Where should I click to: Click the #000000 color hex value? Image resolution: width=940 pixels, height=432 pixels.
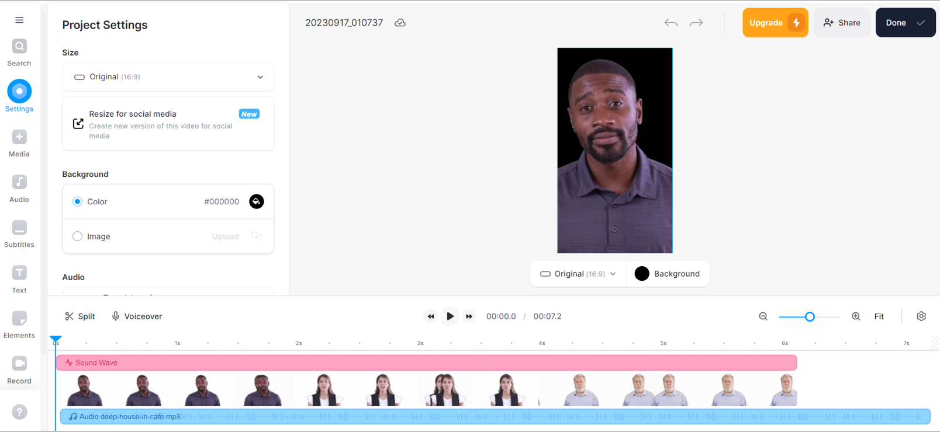tap(222, 201)
